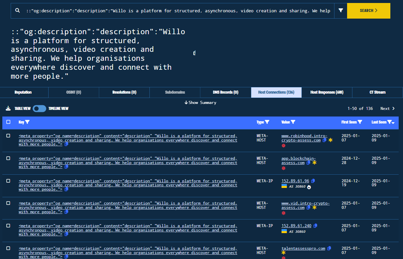Click yellow asterisk under talentassesspro.com

click(x=284, y=253)
